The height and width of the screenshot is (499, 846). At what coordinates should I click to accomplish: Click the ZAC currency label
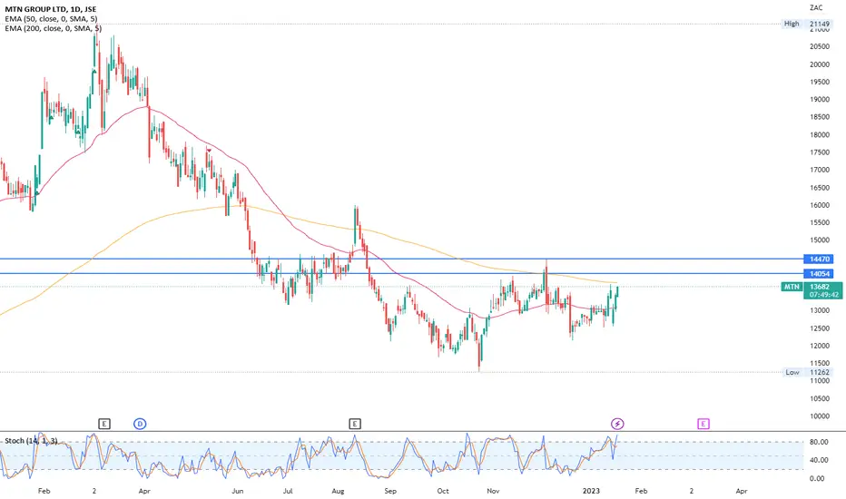pos(816,7)
